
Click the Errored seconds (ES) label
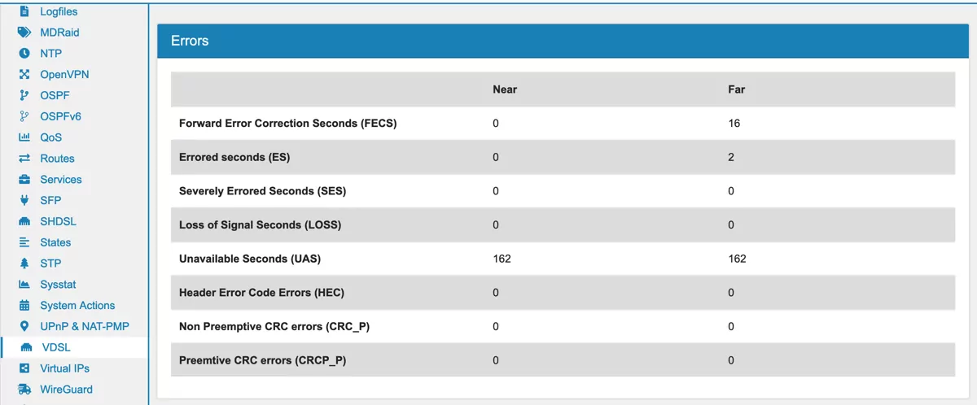pos(234,157)
